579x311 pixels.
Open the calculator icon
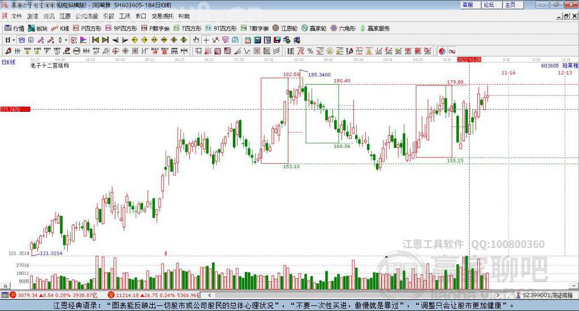(x=257, y=40)
